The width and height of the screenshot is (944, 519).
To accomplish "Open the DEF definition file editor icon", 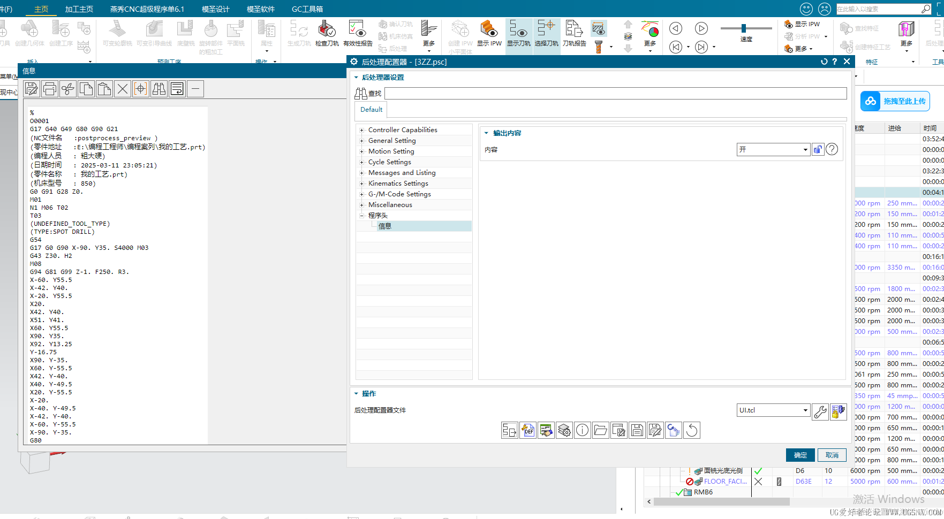I will 528,430.
